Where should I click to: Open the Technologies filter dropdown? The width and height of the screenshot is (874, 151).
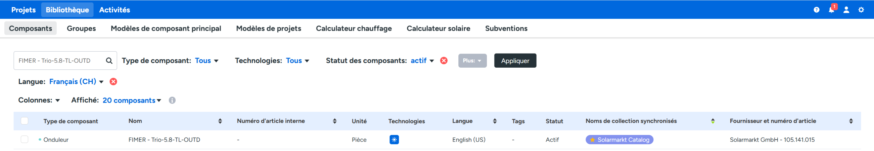click(x=297, y=61)
